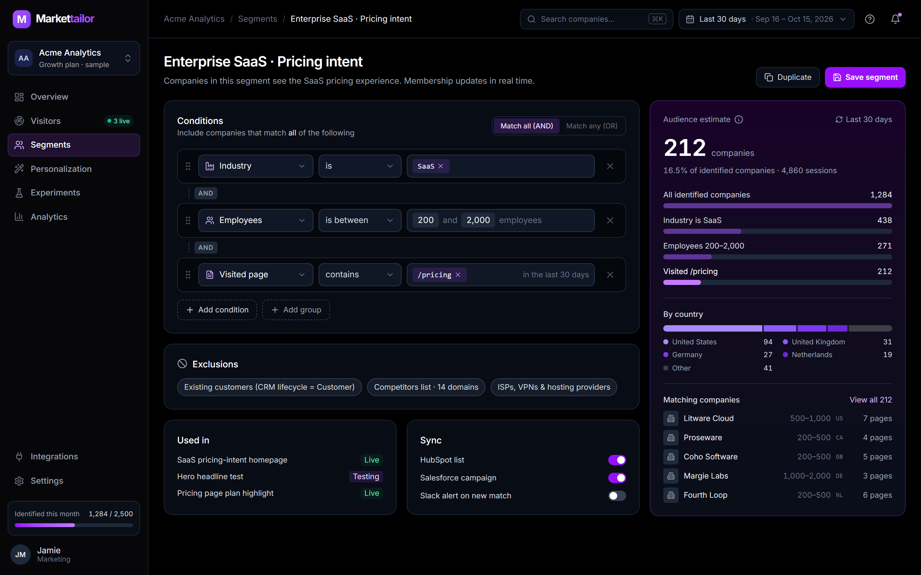Focus the Search companies field
The image size is (921, 575).
[x=596, y=19]
